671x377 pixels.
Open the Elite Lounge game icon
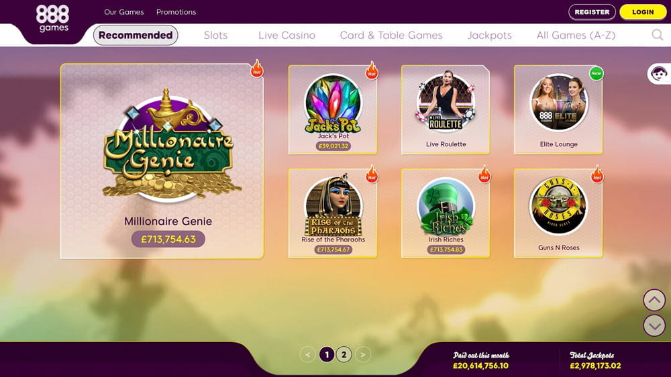point(558,103)
